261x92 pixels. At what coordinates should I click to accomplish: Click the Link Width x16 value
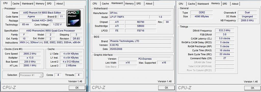click(x=127, y=63)
